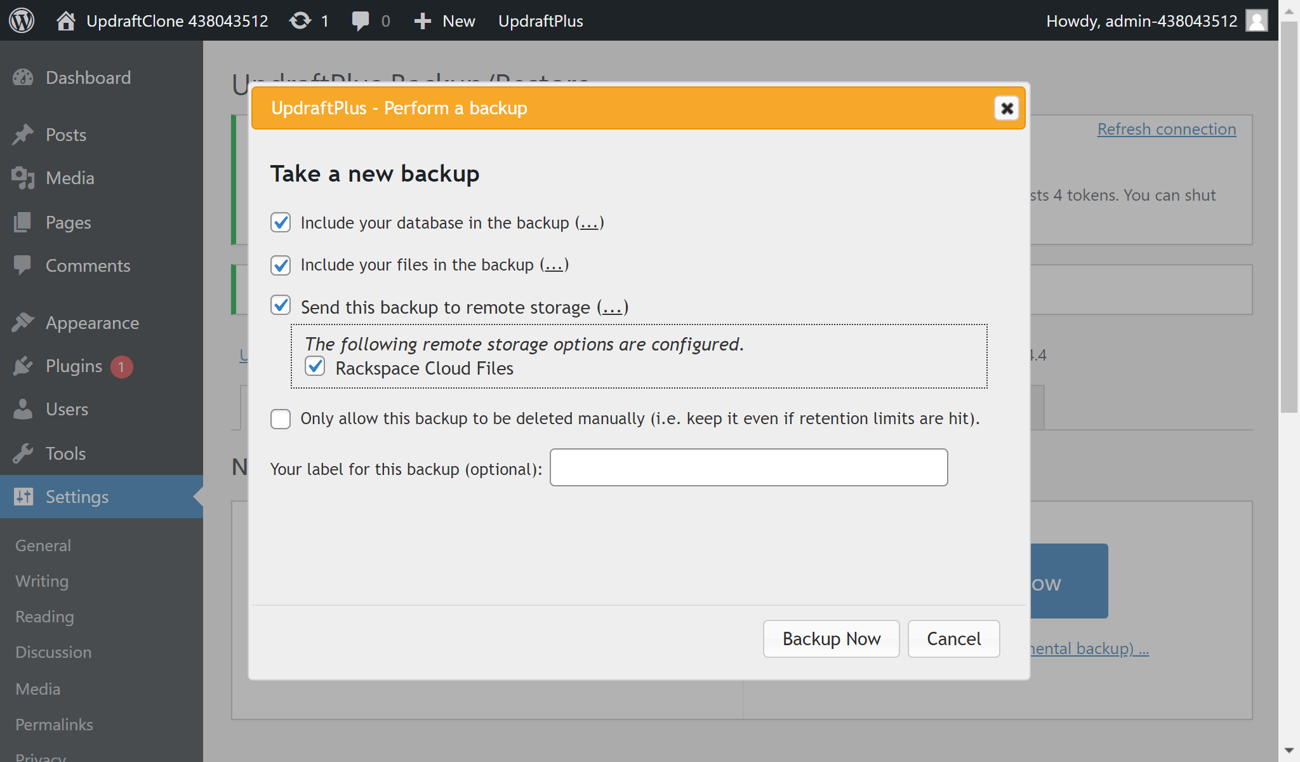View comments using the speech bubble icon
This screenshot has height=762, width=1300.
pyautogui.click(x=361, y=20)
